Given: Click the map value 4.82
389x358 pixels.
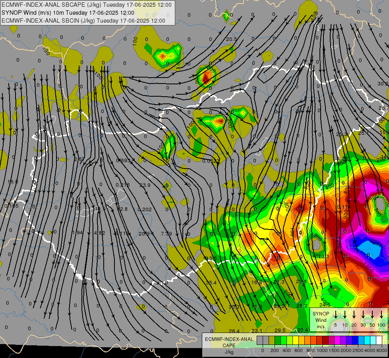Looking at the screenshot, I should tap(99, 233).
